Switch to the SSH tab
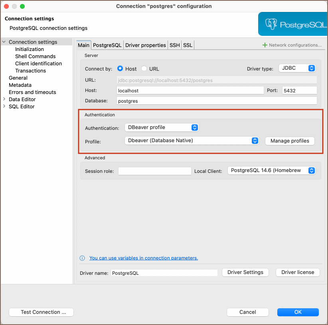Screen dimensions: 328x325 pos(174,45)
